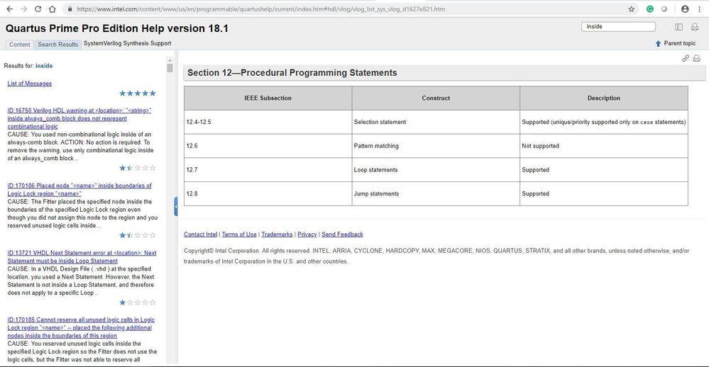Image resolution: width=709 pixels, height=367 pixels.
Task: Open the browser three-dot menu
Action: point(699,9)
